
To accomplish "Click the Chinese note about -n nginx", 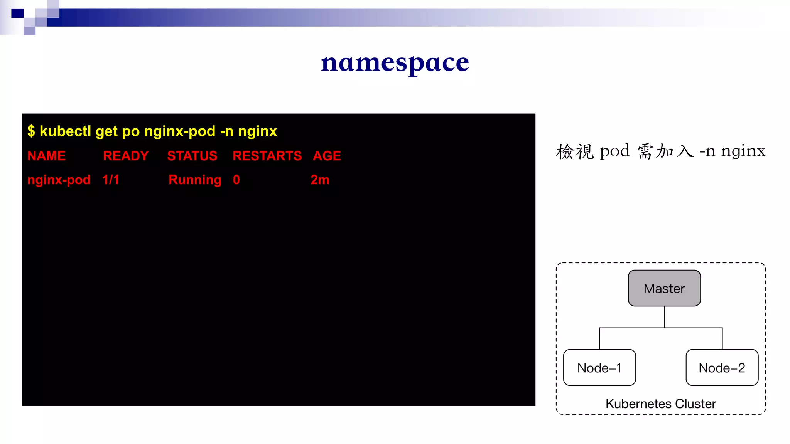I will [x=660, y=151].
